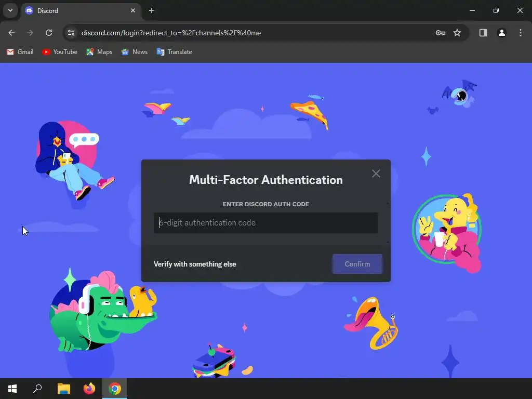Screen dimensions: 532x399
Task: Click the Chrome taskbar icon
Action: click(115, 389)
